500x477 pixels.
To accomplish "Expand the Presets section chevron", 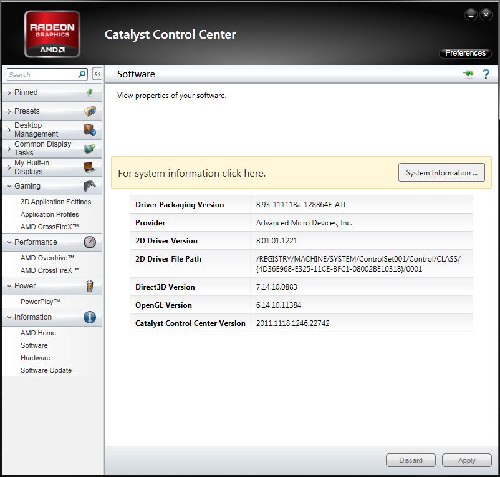I will click(9, 111).
